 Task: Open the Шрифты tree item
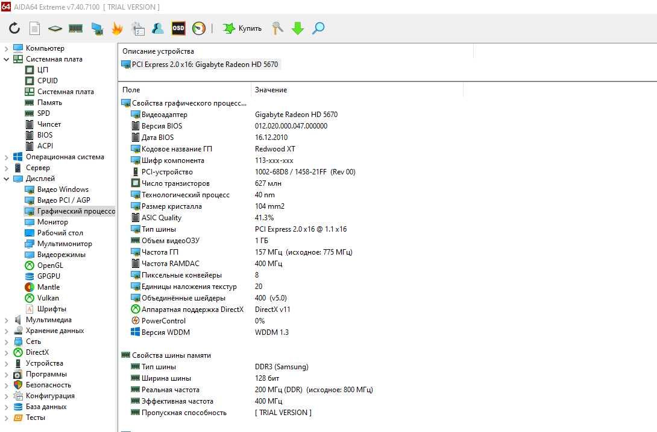46,309
